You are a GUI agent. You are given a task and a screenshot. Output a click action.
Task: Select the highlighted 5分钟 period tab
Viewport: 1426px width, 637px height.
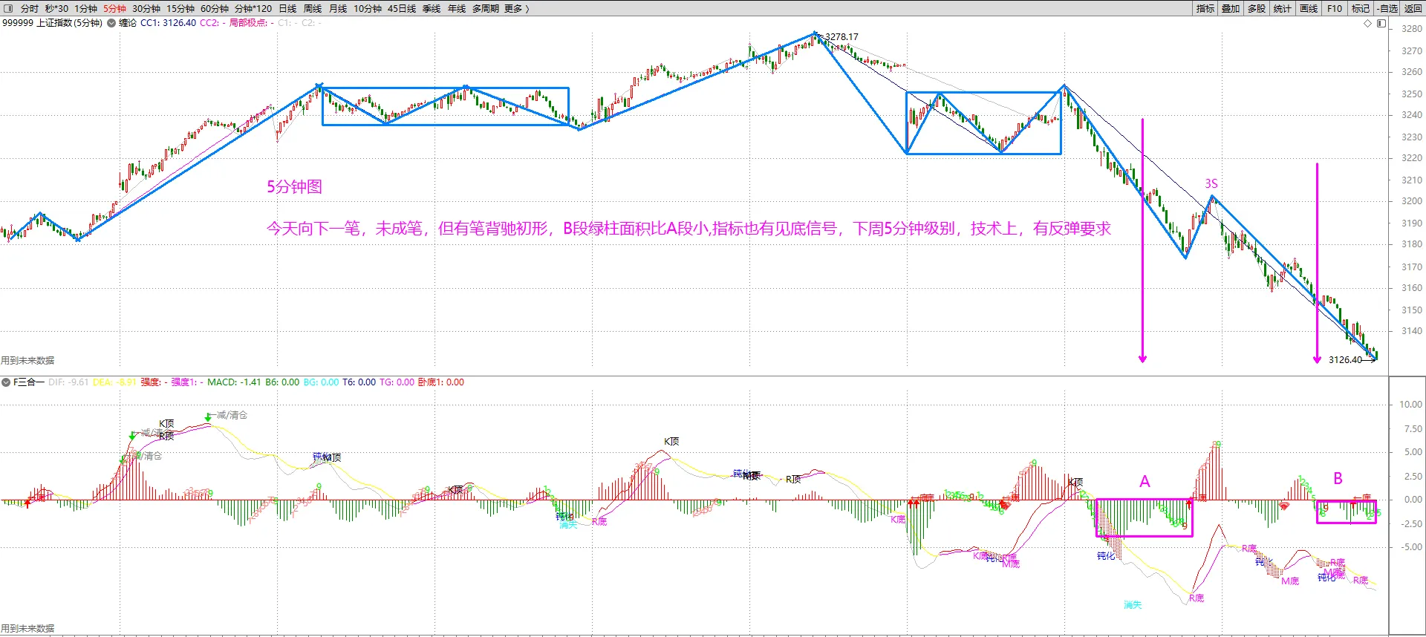click(114, 8)
